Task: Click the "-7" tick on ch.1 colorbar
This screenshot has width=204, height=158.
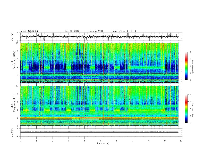Action: click(x=190, y=80)
